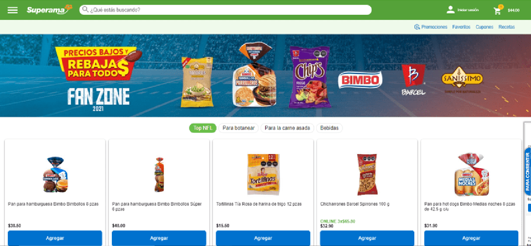The image size is (531, 246).
Task: Click the Barcel brand logo
Action: (413, 79)
